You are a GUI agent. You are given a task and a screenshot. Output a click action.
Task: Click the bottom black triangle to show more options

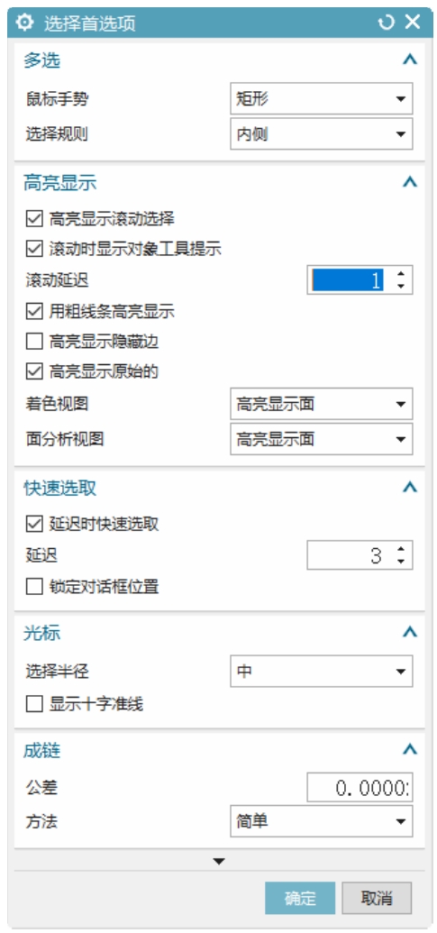[x=219, y=861]
